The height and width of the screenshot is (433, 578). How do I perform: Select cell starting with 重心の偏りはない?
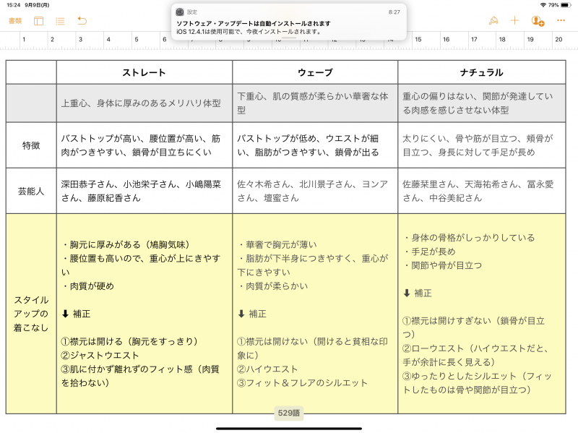[482, 103]
